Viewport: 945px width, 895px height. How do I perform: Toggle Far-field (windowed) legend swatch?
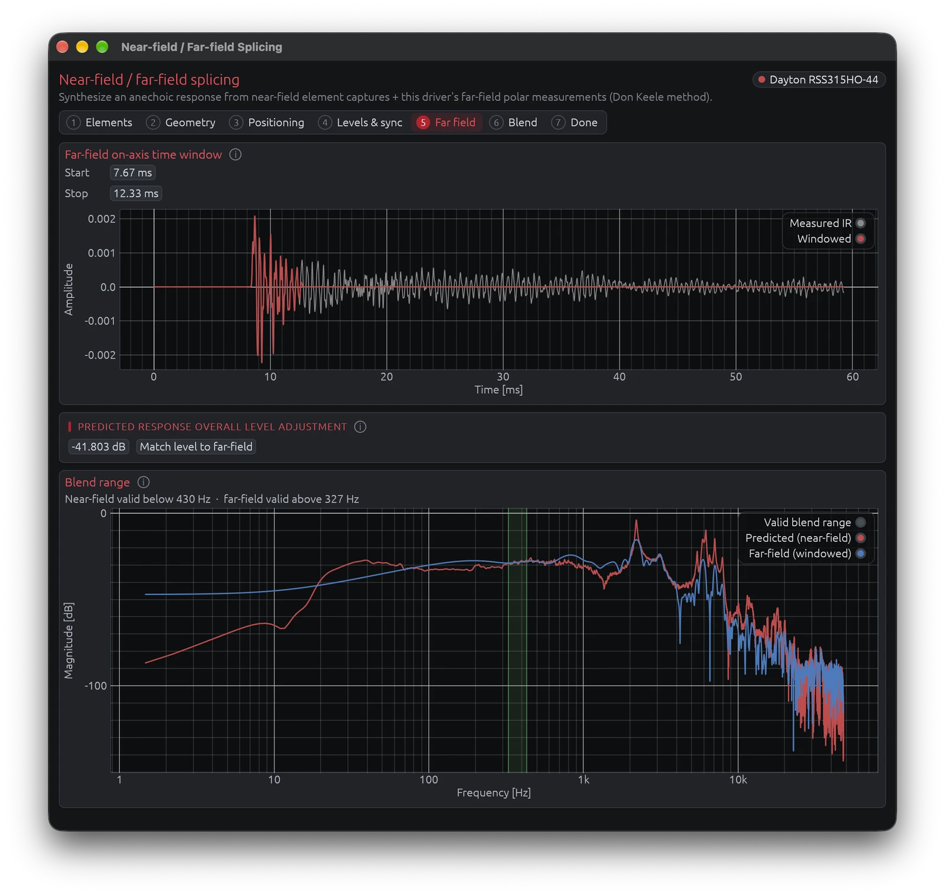coord(861,554)
